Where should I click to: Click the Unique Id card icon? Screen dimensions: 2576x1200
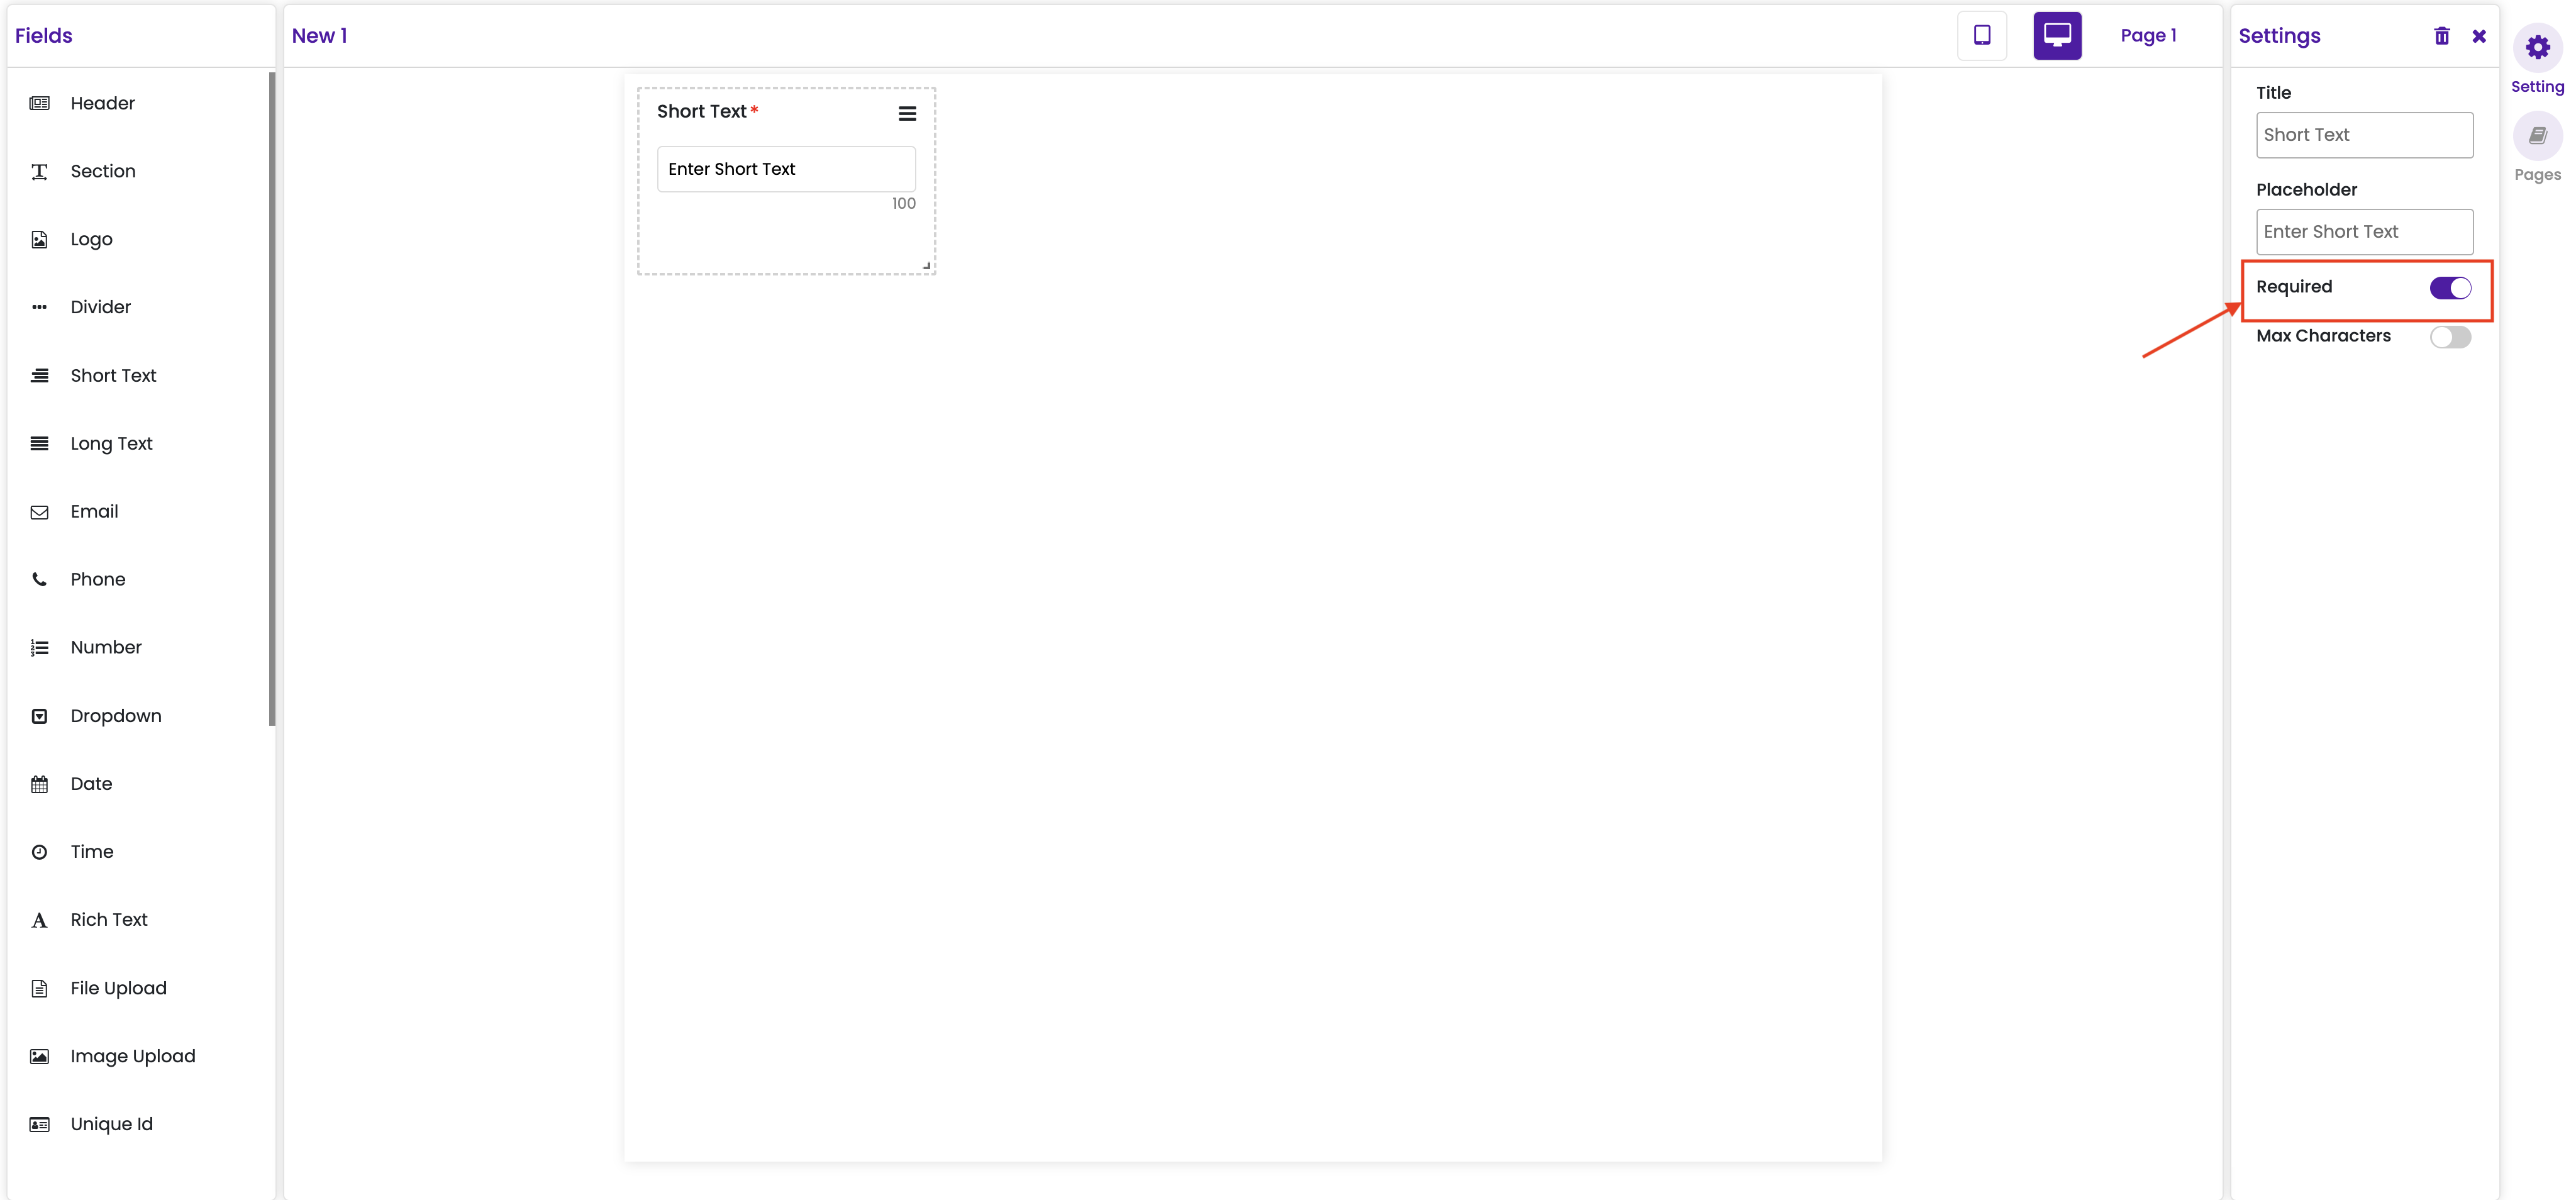[39, 1124]
